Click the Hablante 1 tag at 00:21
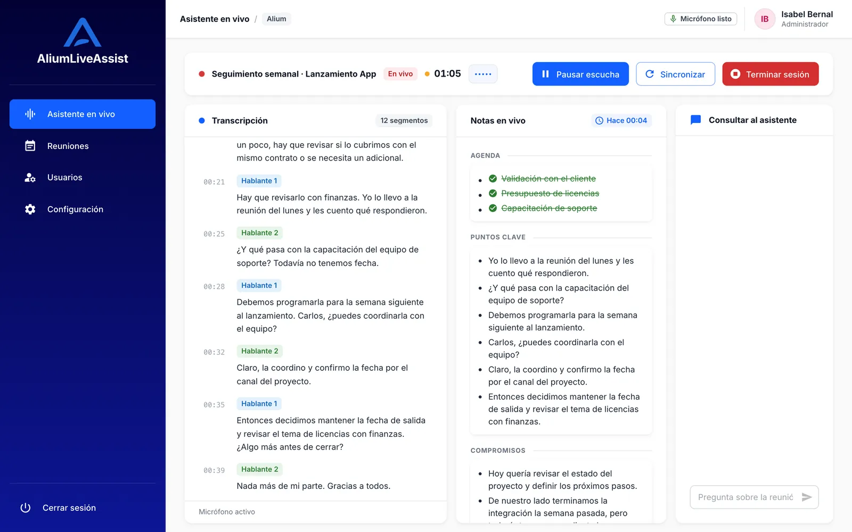Screen dimensions: 852x532 tap(259, 181)
